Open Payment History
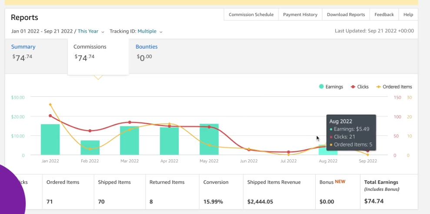430x214 pixels. pos(300,14)
